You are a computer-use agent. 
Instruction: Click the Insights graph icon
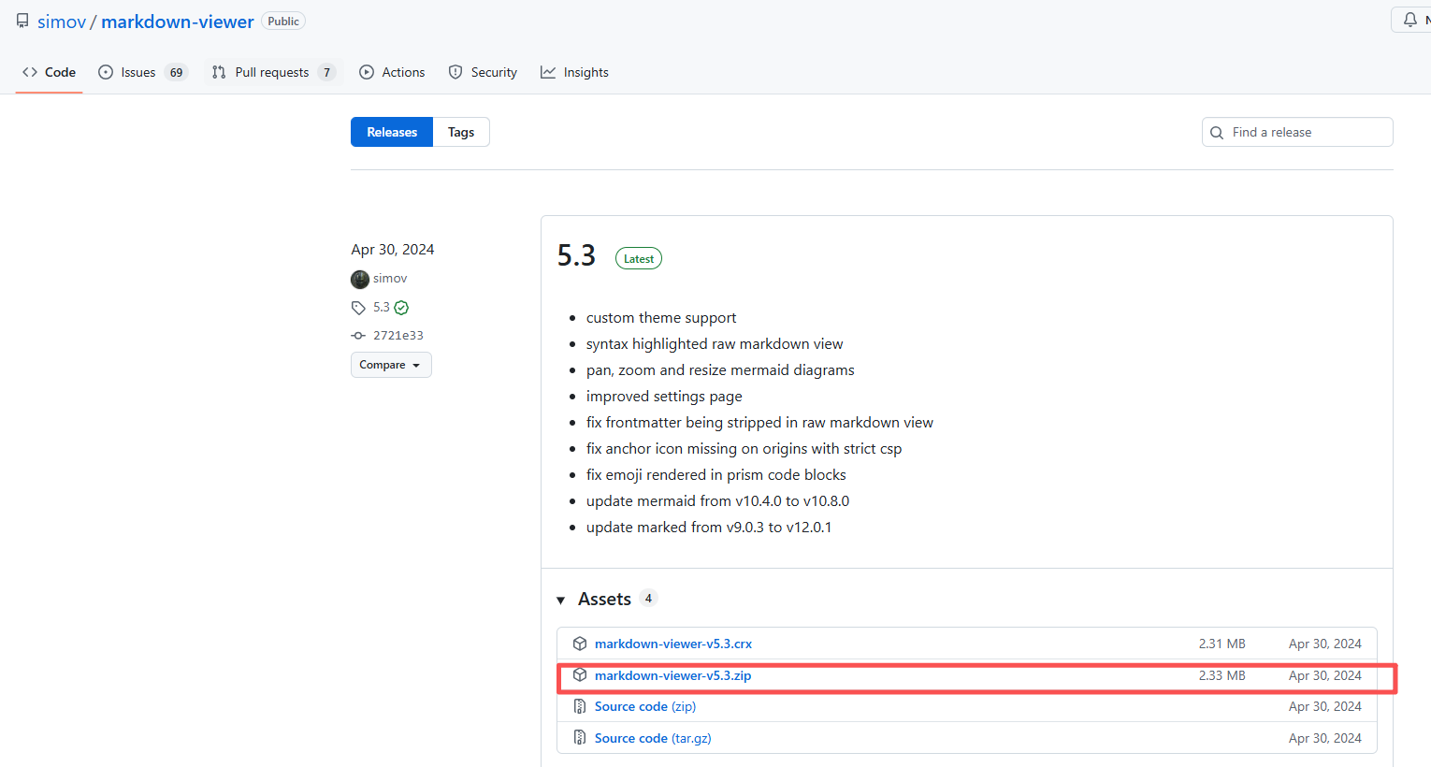548,72
